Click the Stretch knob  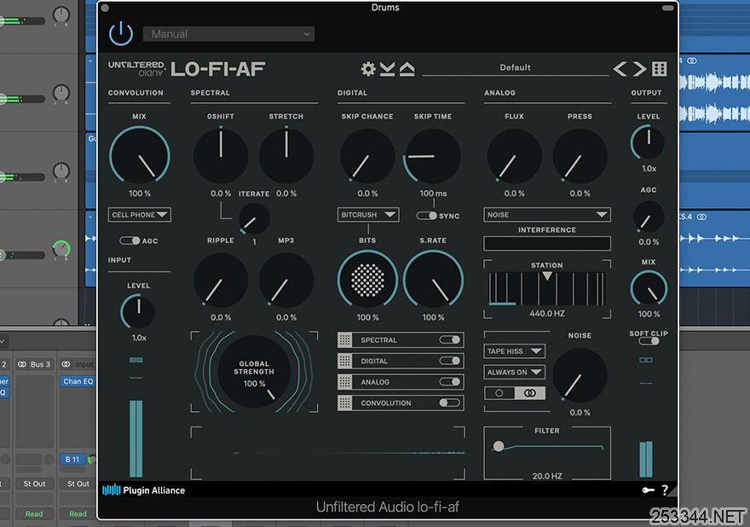[x=286, y=156]
